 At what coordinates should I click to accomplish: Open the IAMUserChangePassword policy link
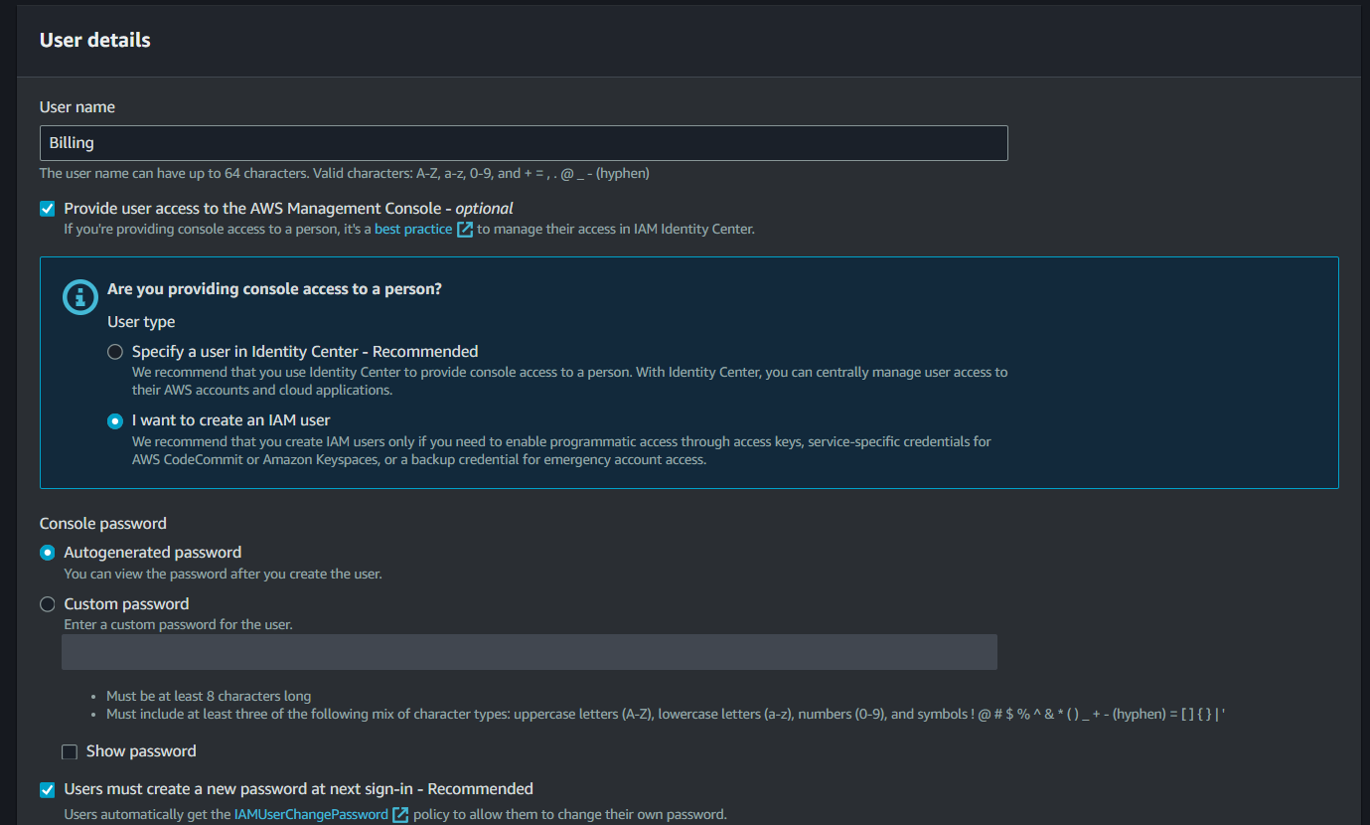tap(311, 815)
